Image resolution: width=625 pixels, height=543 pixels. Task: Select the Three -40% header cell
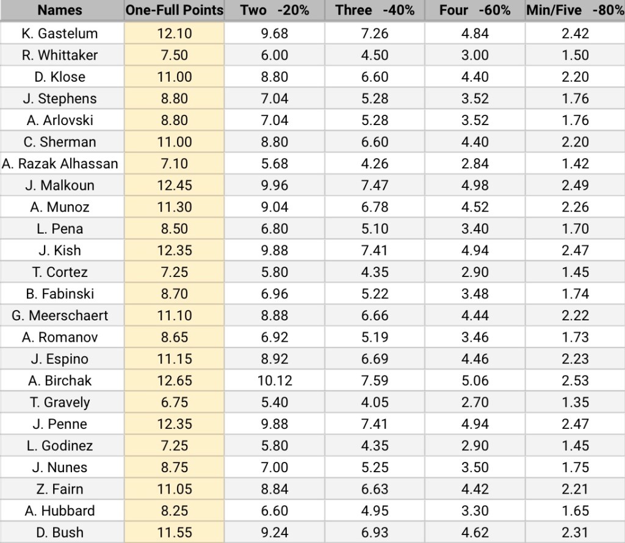pos(374,10)
